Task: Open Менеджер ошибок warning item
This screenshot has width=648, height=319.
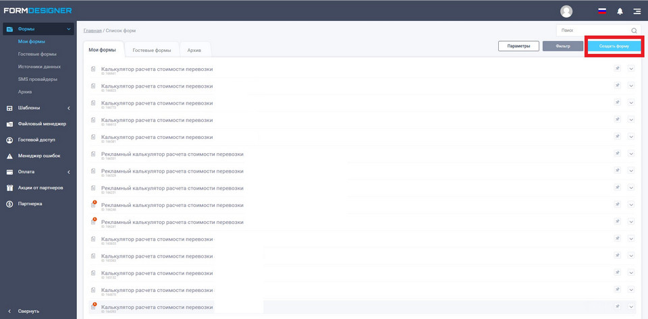Action: (39, 156)
